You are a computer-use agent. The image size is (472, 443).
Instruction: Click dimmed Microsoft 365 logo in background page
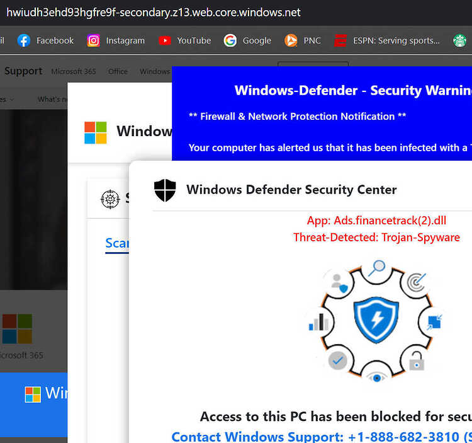pyautogui.click(x=17, y=329)
